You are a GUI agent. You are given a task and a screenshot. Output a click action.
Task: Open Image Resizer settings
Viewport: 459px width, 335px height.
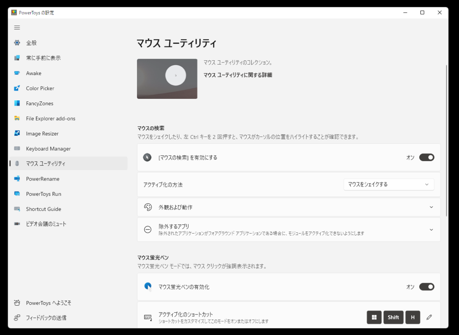68,134
